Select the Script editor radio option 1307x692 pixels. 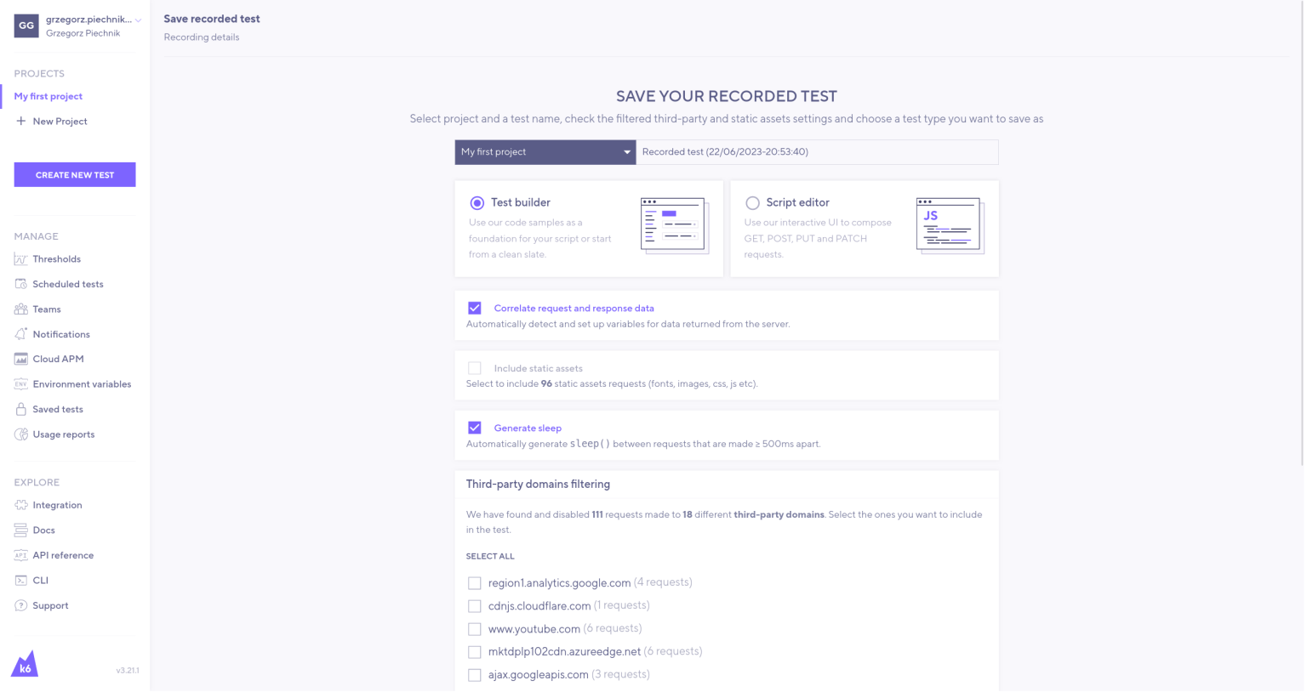click(x=752, y=203)
